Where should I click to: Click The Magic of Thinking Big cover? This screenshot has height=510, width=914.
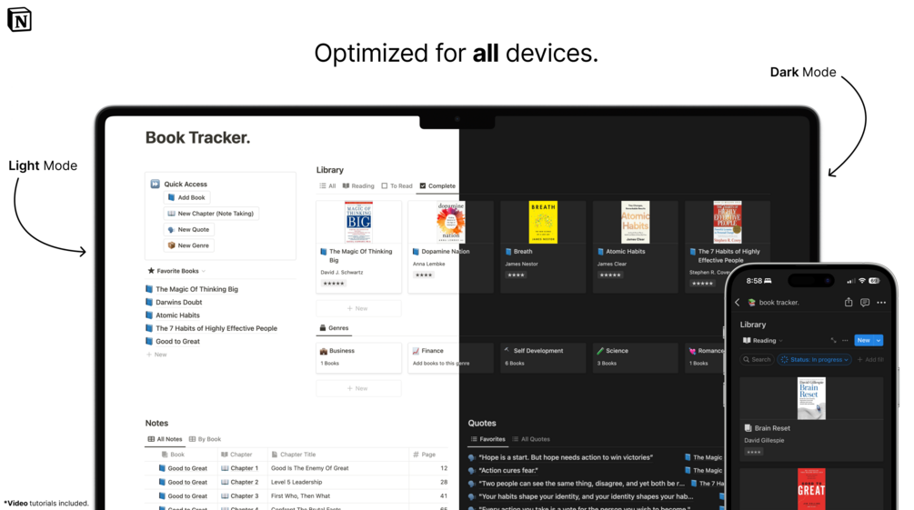(x=358, y=222)
